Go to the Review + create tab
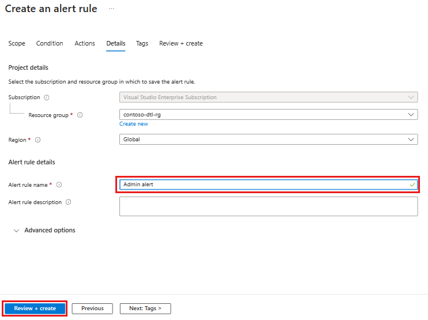Viewport: 428px width, 320px height. pos(181,43)
